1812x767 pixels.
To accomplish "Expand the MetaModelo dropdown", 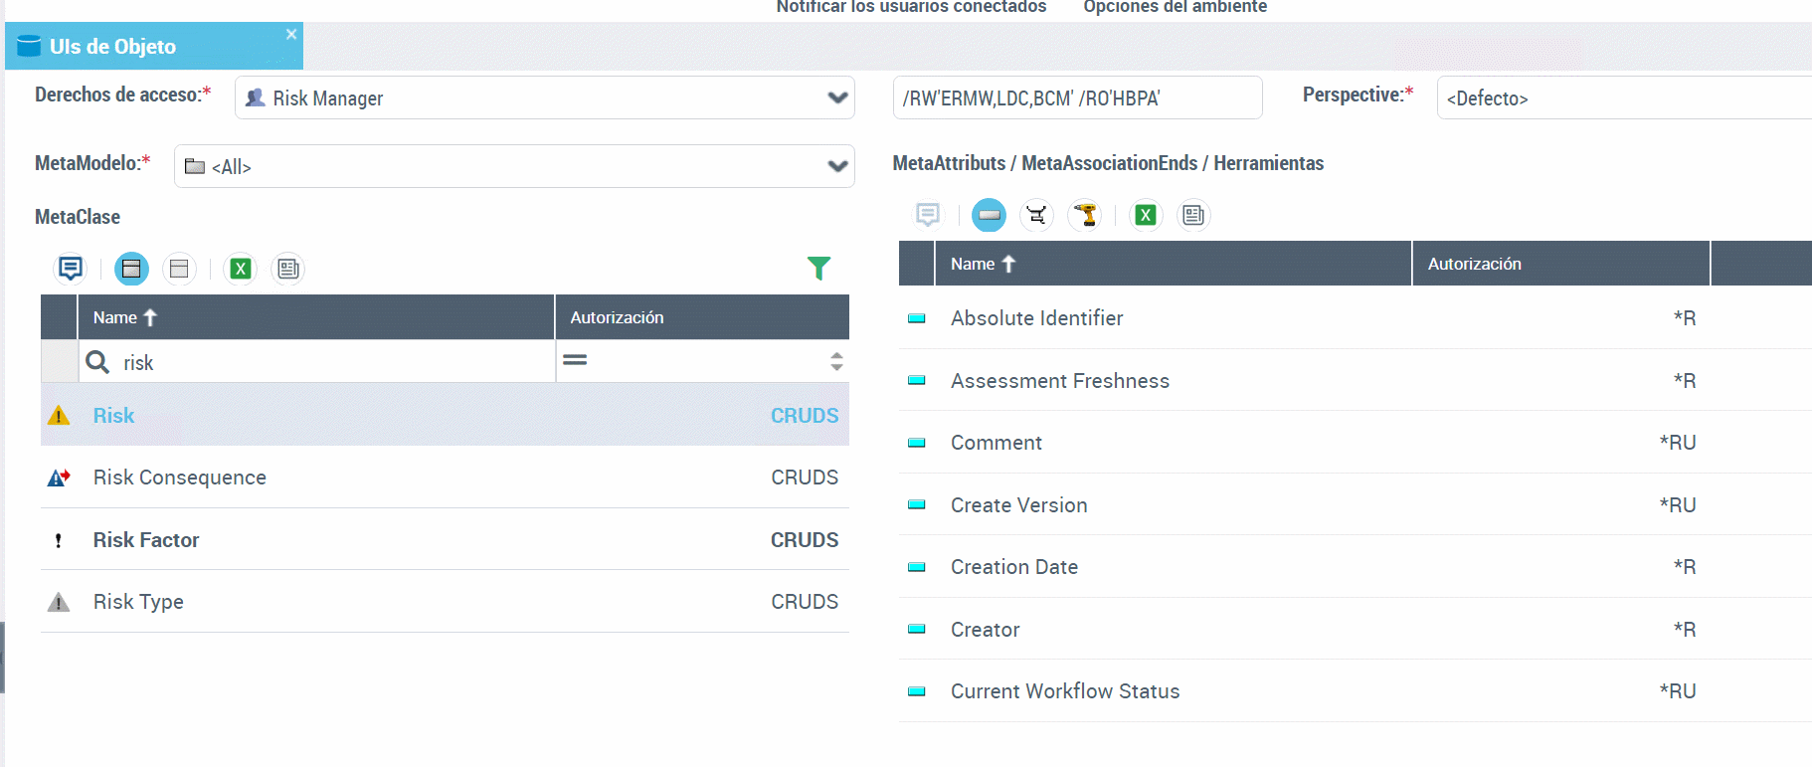I will click(514, 166).
